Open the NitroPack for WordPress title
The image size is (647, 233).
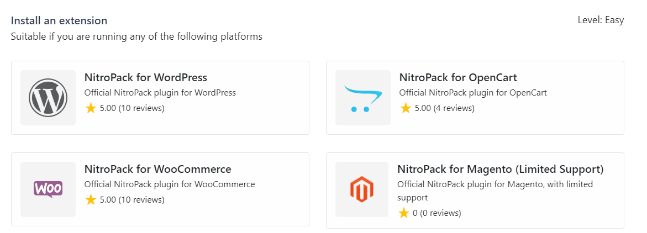pos(146,77)
